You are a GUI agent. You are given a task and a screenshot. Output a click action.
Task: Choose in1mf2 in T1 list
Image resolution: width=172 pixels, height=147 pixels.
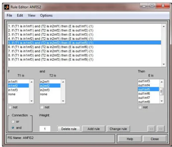tap(18, 86)
